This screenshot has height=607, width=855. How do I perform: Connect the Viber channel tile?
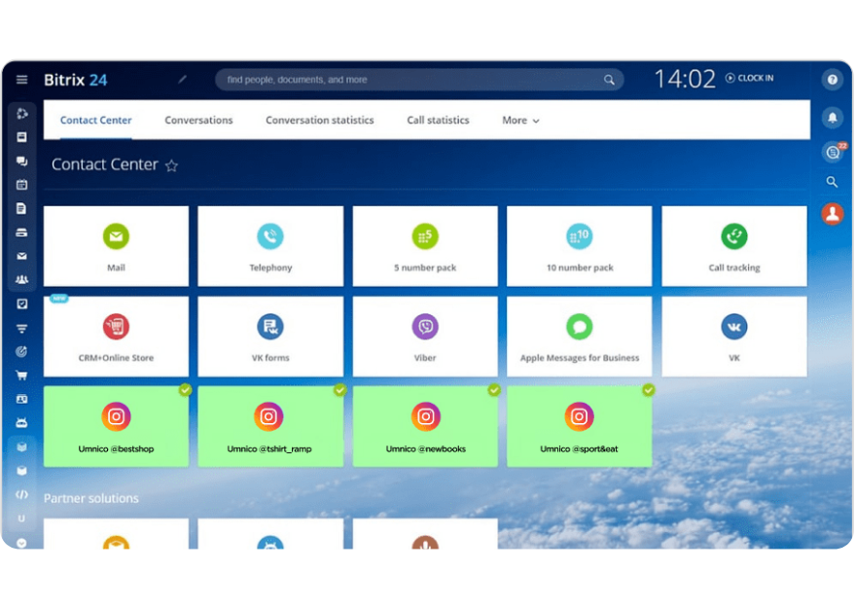[425, 337]
